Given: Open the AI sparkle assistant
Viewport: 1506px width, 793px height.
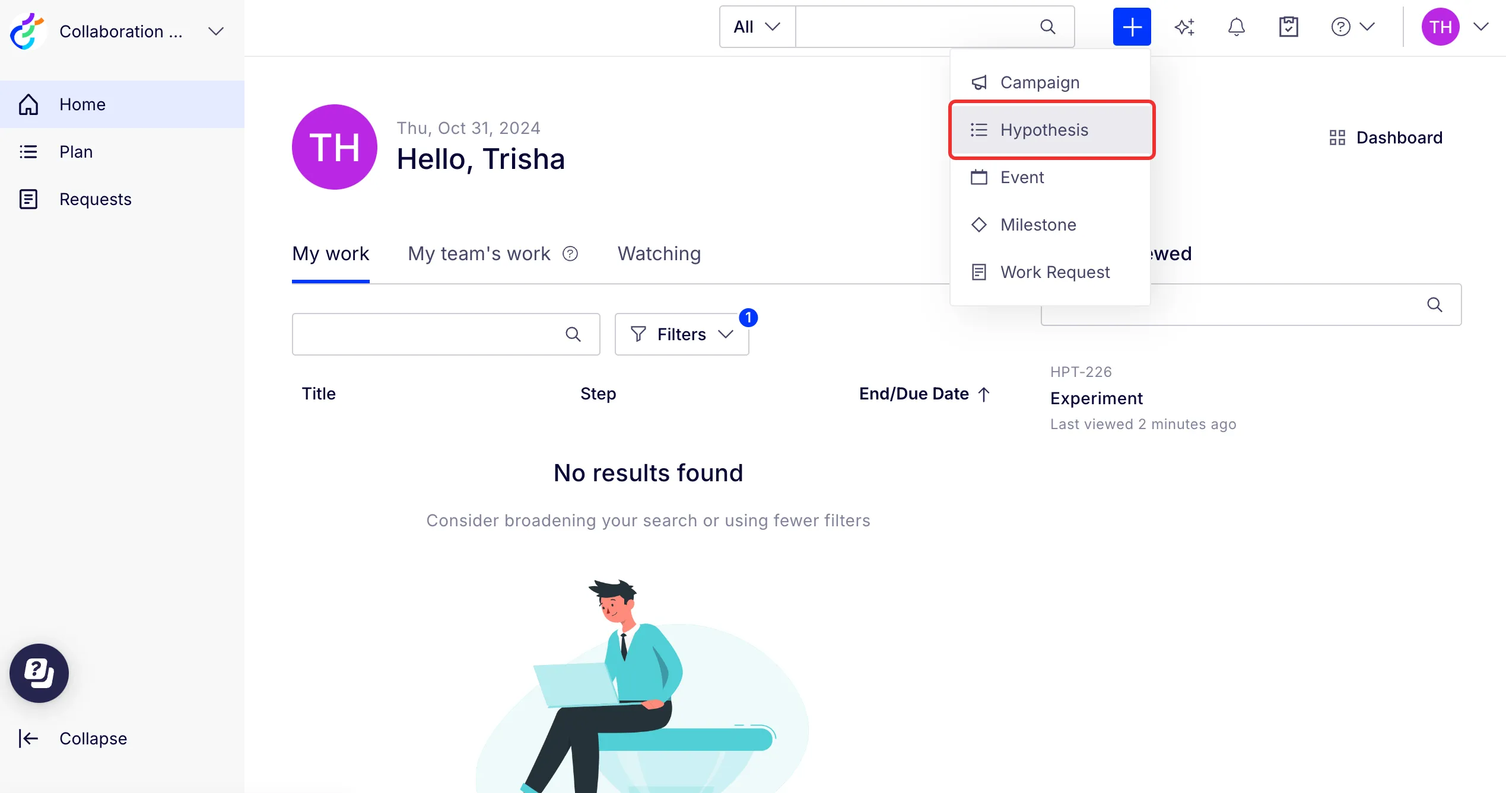Looking at the screenshot, I should pos(1184,27).
